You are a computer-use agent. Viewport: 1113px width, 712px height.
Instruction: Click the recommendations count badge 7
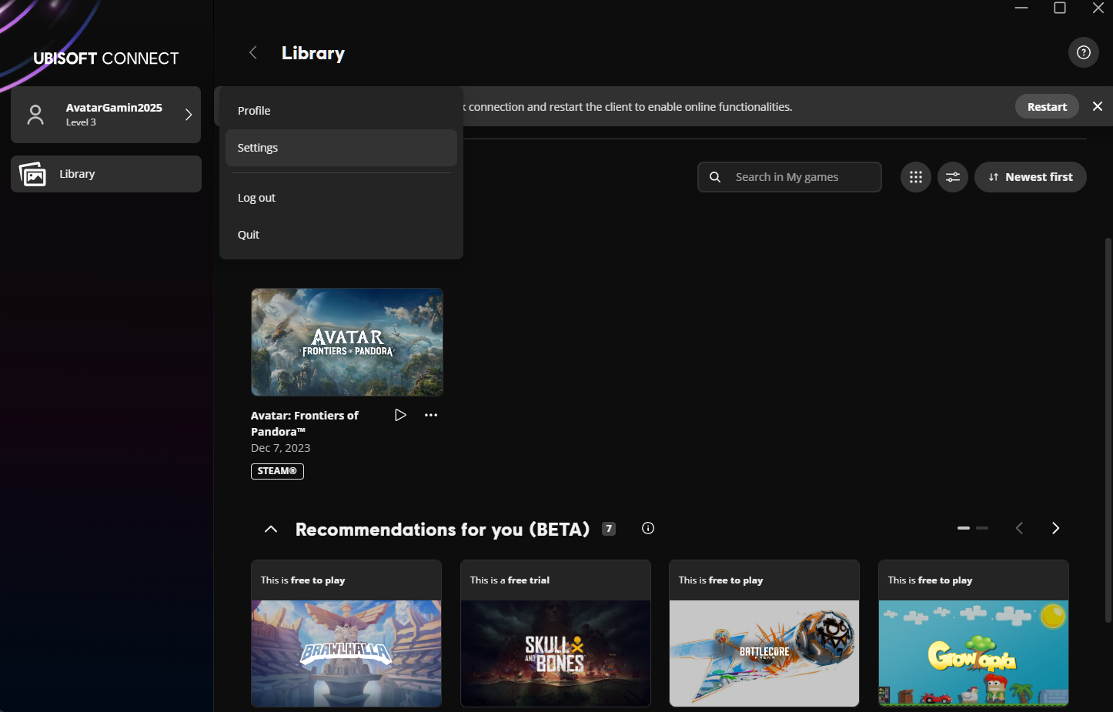click(x=609, y=529)
